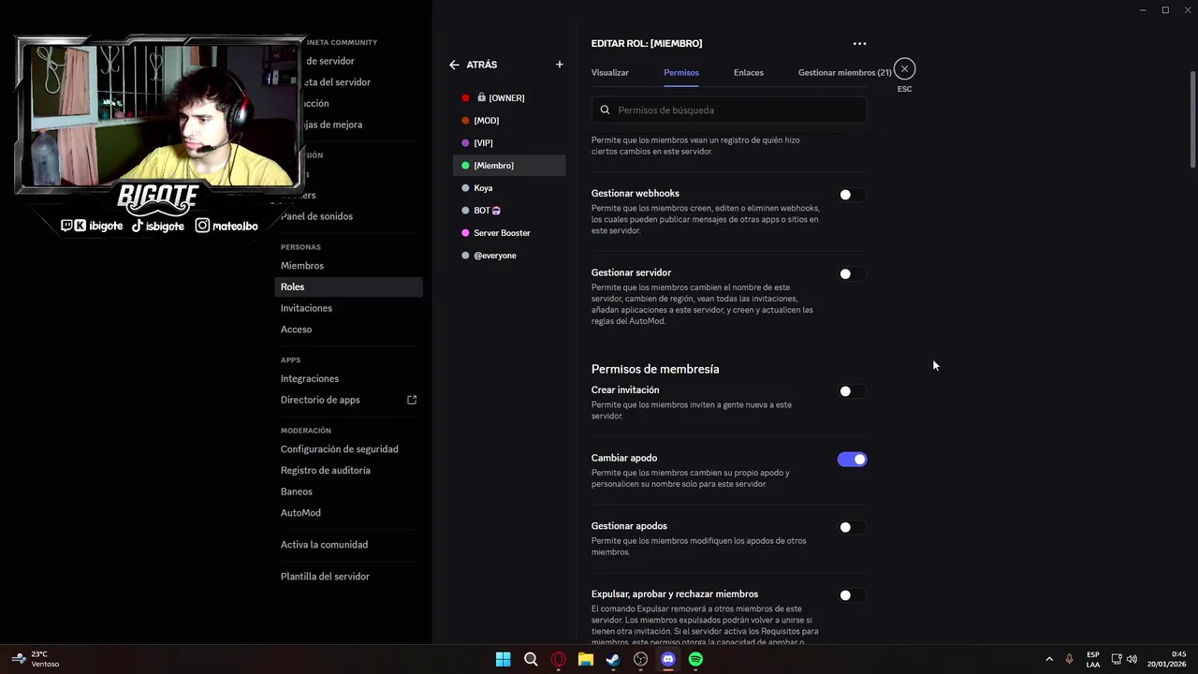1198x674 pixels.
Task: Open Configuración de seguridad page
Action: point(348,449)
